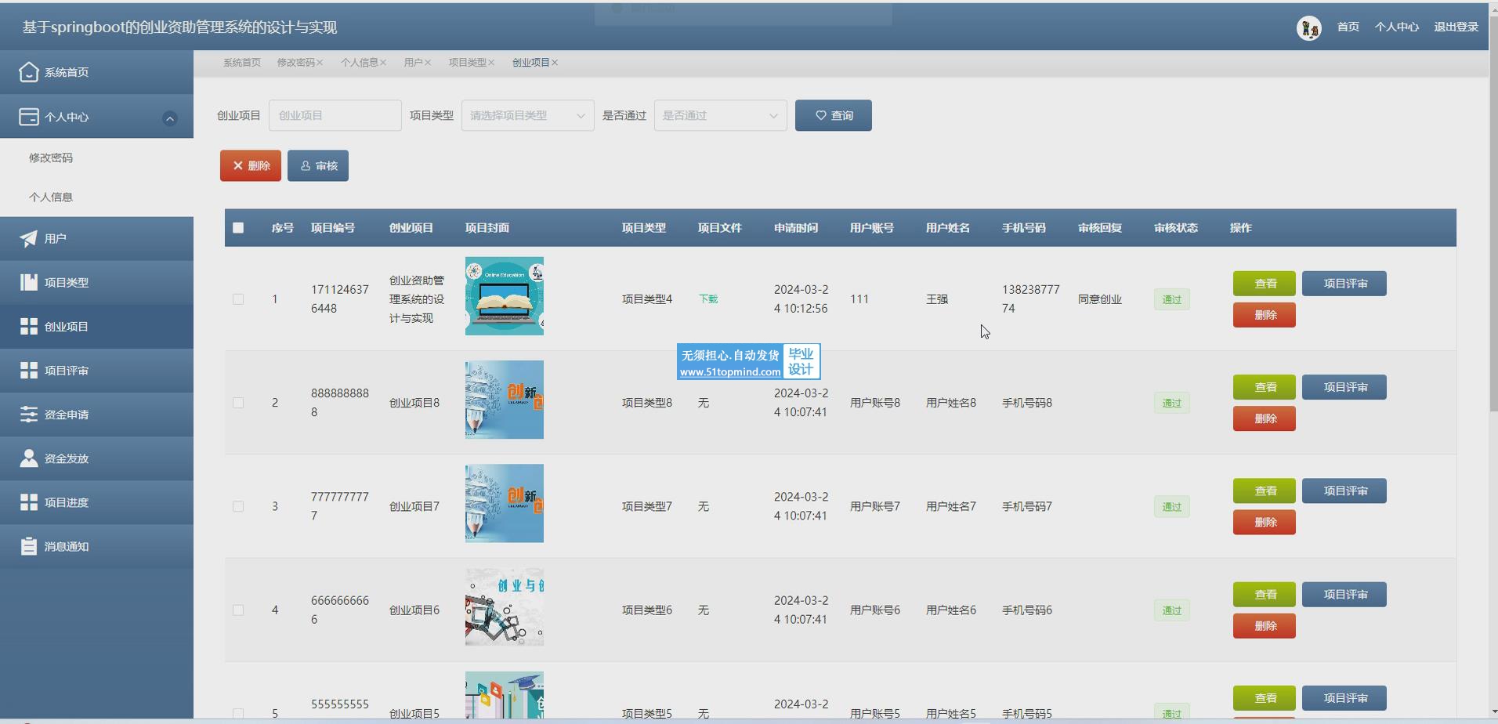
Task: Check the checkbox for 创业项目8 row
Action: pos(238,403)
